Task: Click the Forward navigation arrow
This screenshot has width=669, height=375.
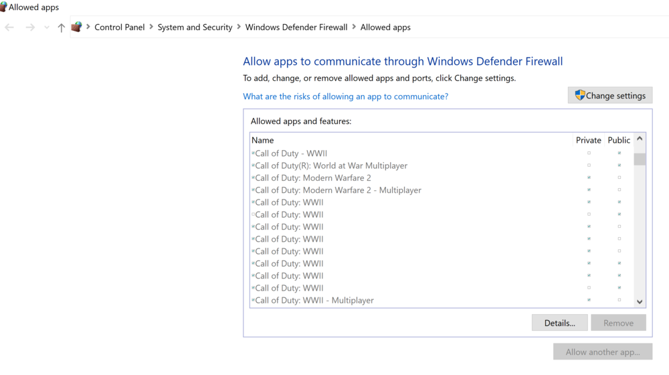Action: (30, 27)
